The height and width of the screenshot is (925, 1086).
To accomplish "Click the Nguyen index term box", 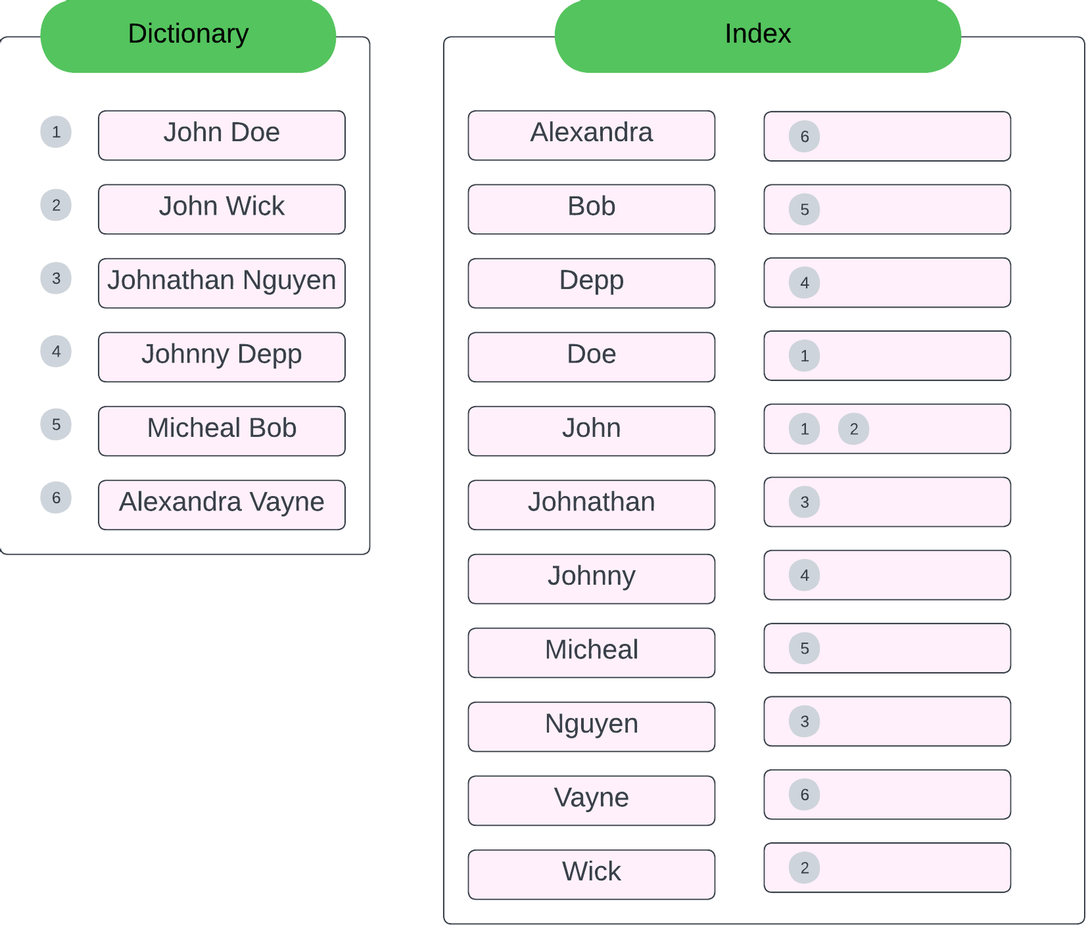I will pos(591,726).
